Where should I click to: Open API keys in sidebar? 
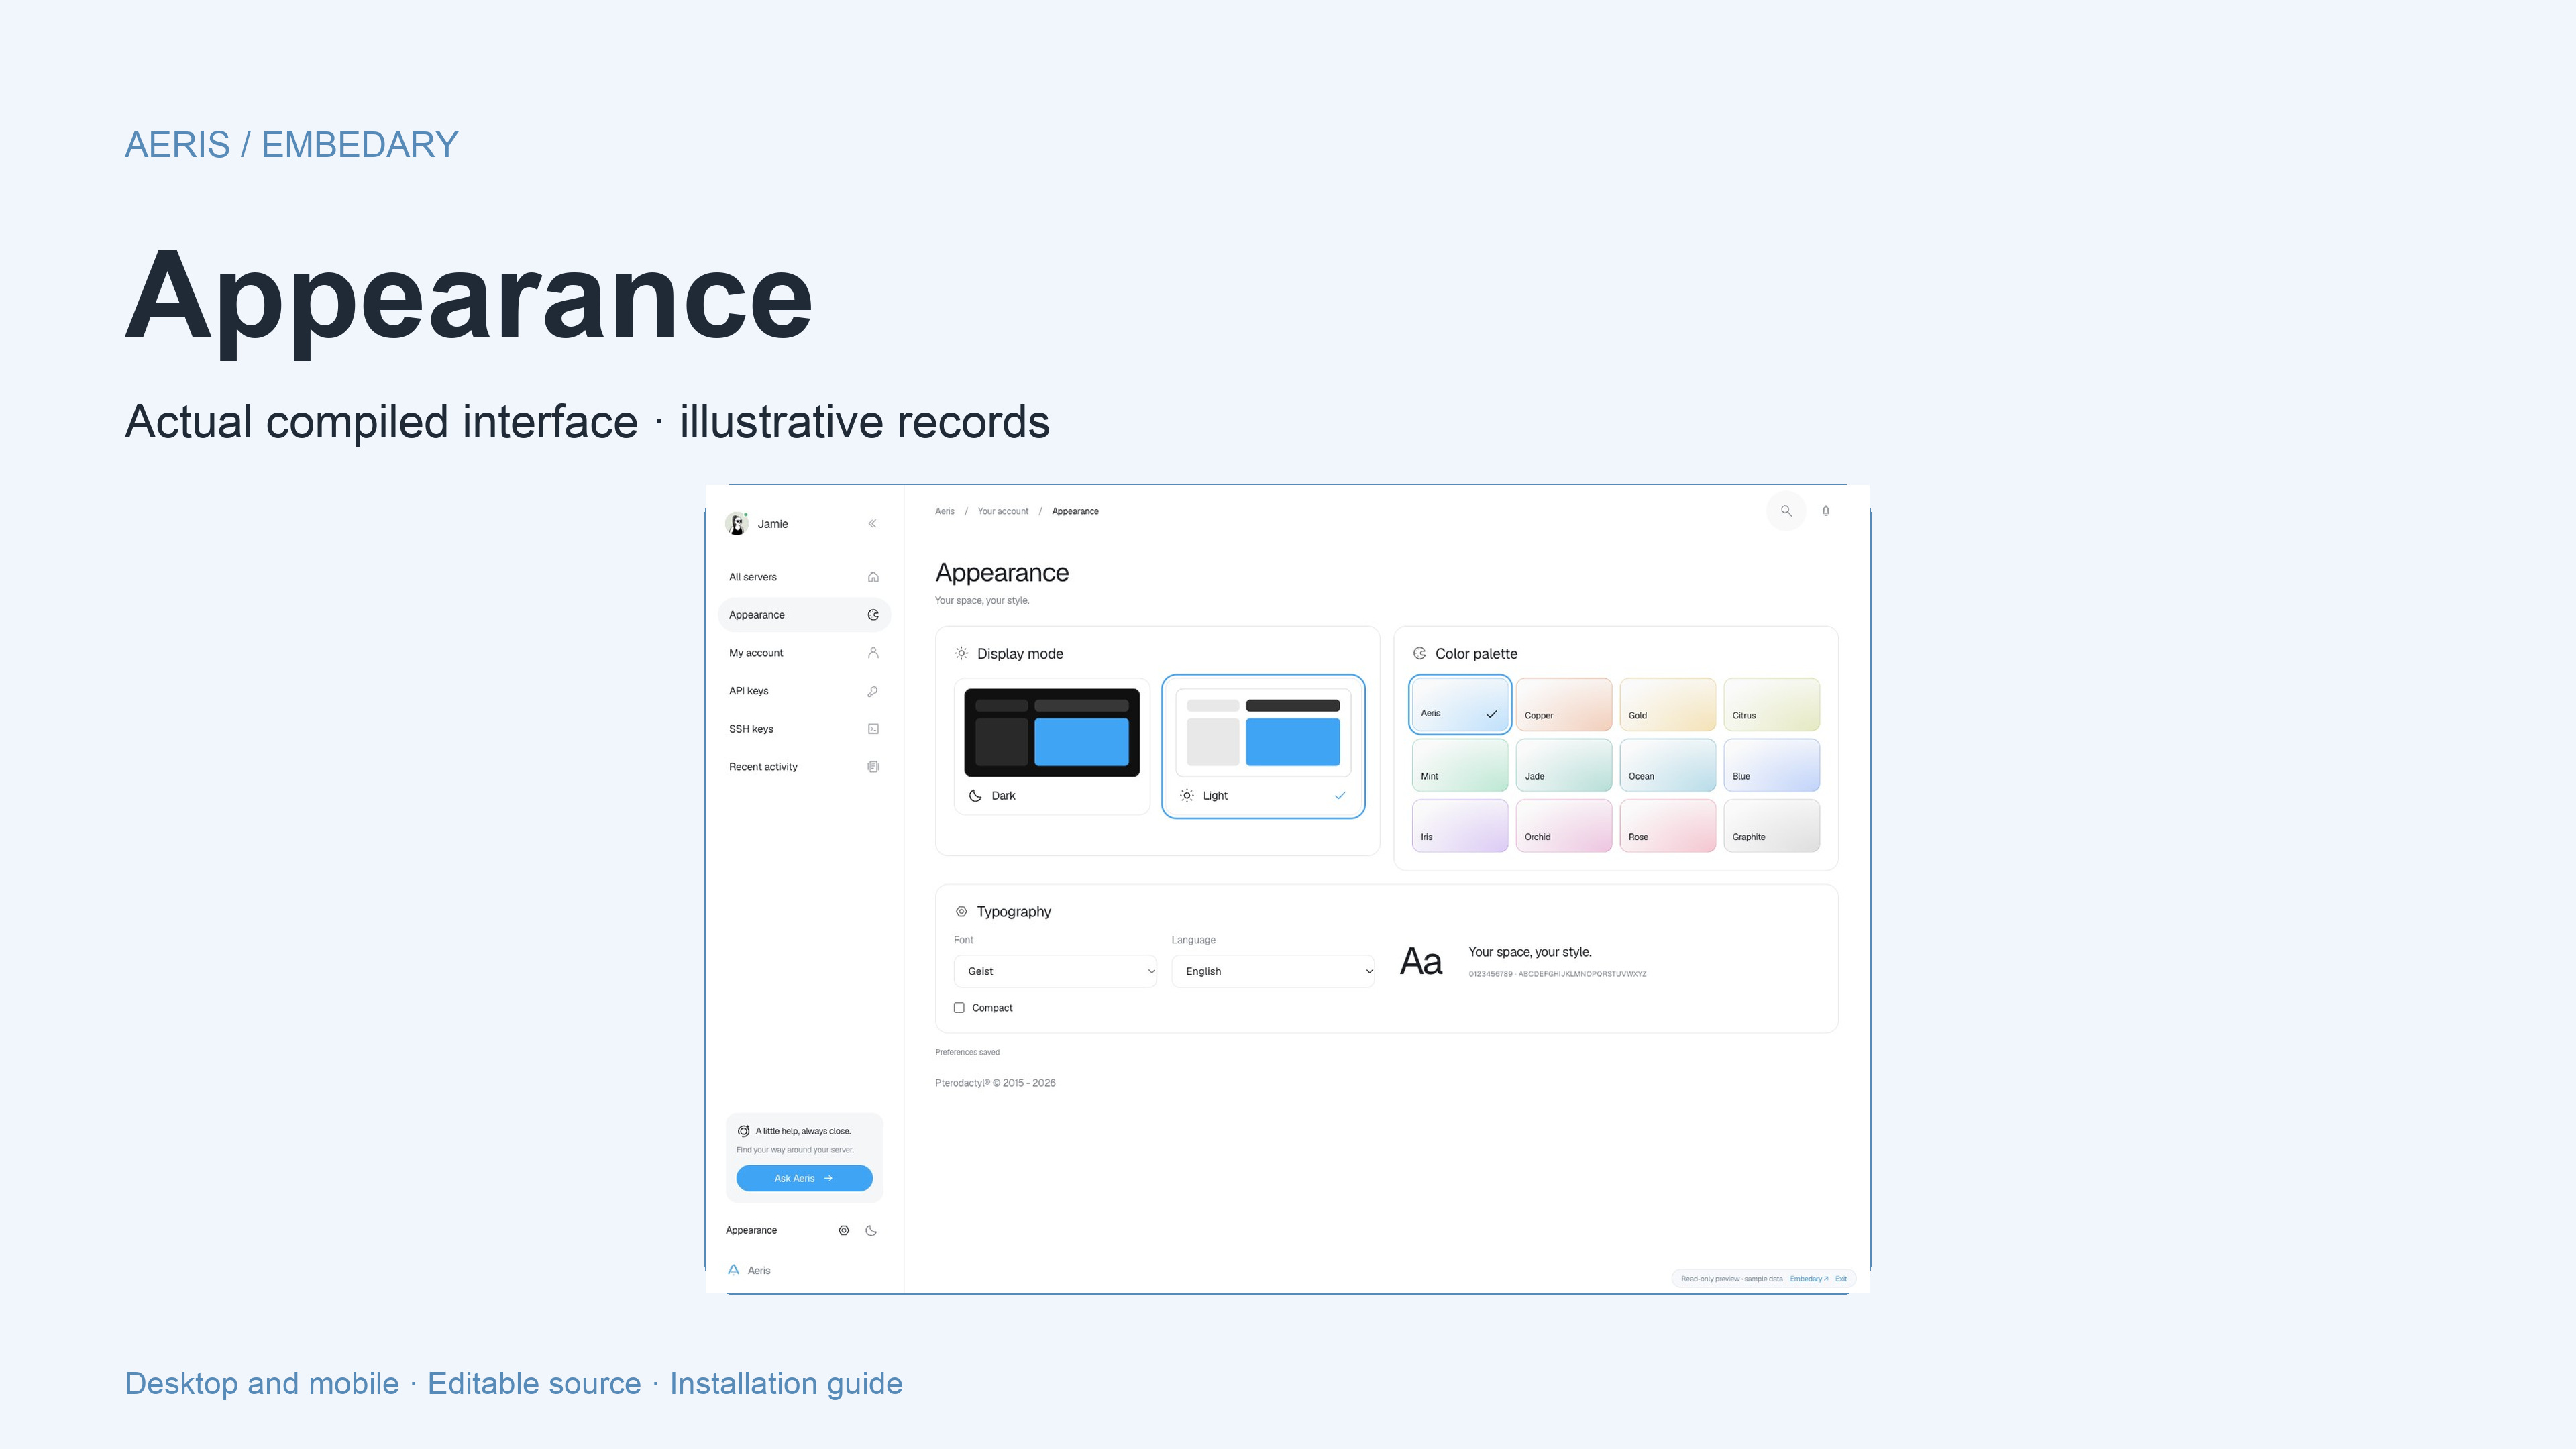coord(804,691)
